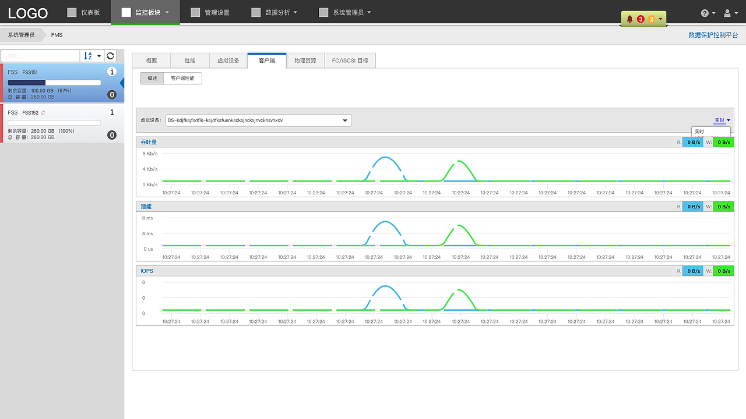
Task: Select the 客户端 client tab
Action: (x=267, y=61)
